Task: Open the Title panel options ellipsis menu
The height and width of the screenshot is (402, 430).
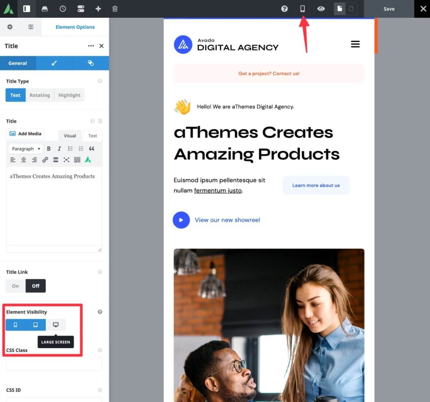Action: [x=91, y=46]
